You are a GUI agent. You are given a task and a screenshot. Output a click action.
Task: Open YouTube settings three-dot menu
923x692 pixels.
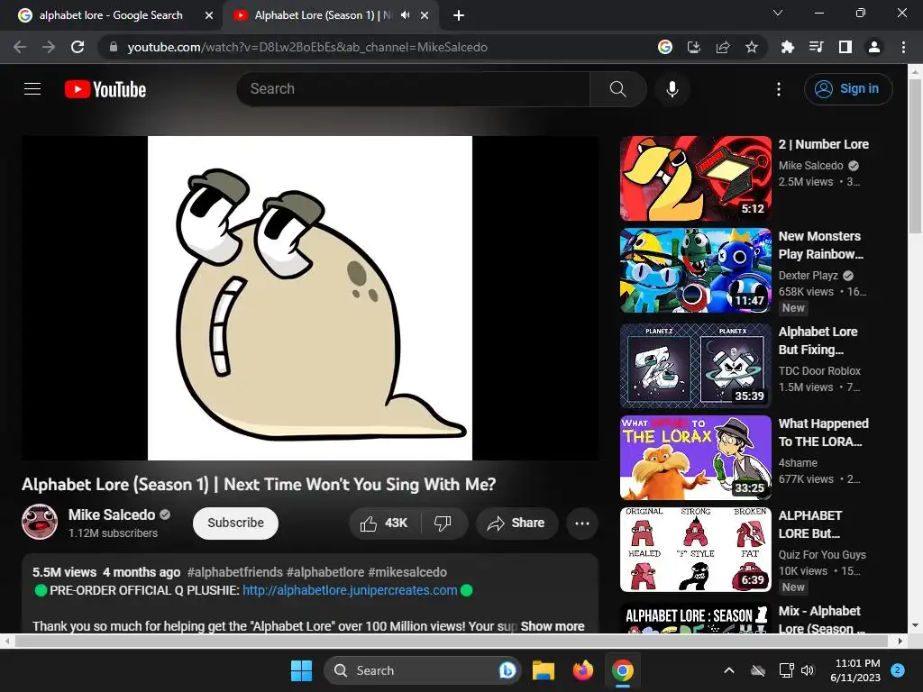(x=779, y=89)
